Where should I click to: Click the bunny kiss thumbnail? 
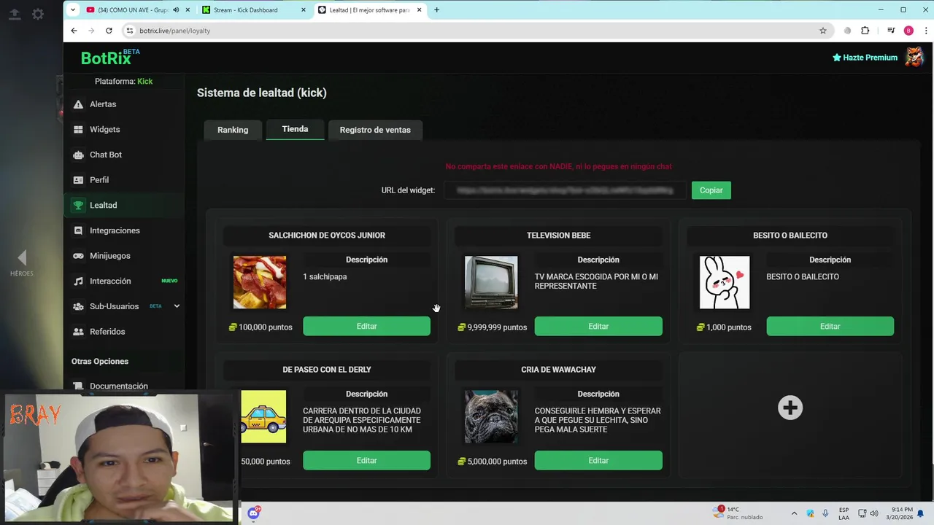725,282
